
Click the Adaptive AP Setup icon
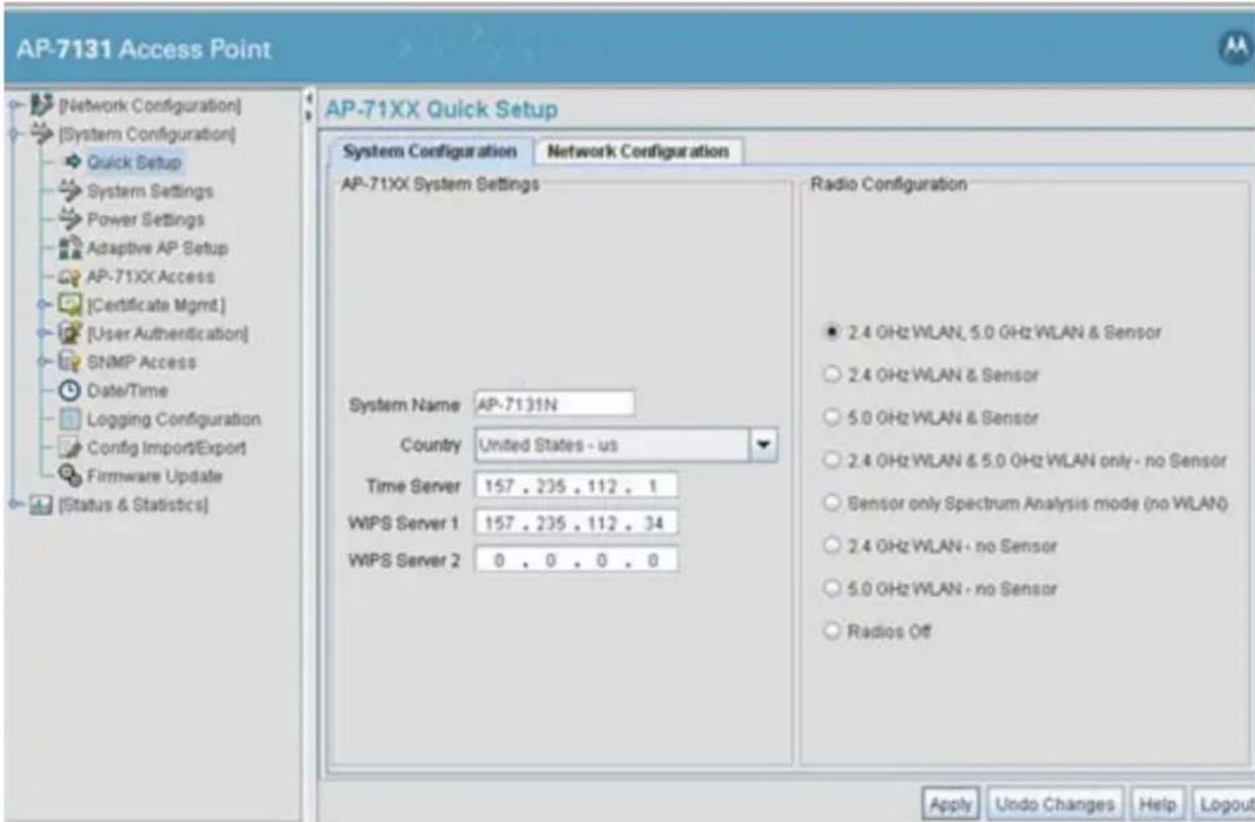tap(72, 246)
